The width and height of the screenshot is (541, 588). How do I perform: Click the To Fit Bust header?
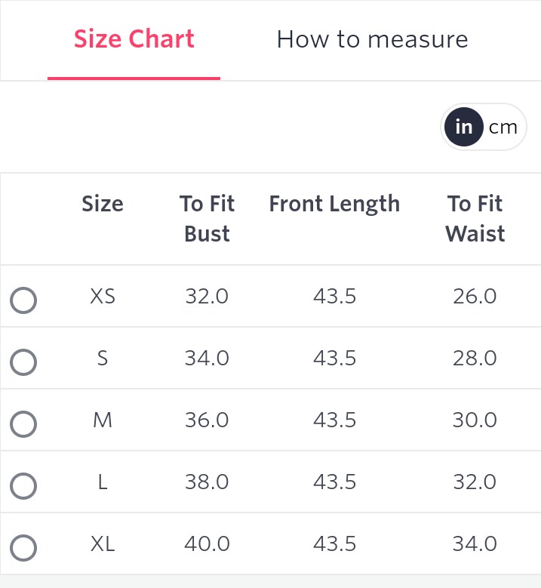207,218
